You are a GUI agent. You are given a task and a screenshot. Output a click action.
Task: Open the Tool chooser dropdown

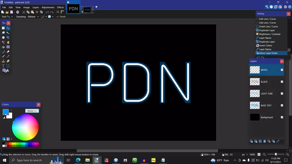[10, 17]
